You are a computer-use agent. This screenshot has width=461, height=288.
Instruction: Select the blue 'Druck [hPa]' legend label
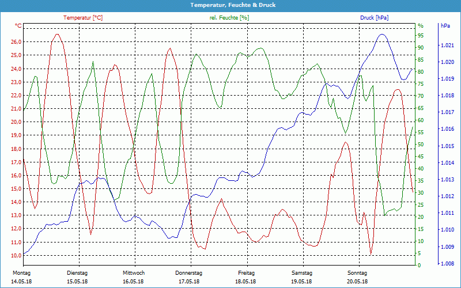374,18
